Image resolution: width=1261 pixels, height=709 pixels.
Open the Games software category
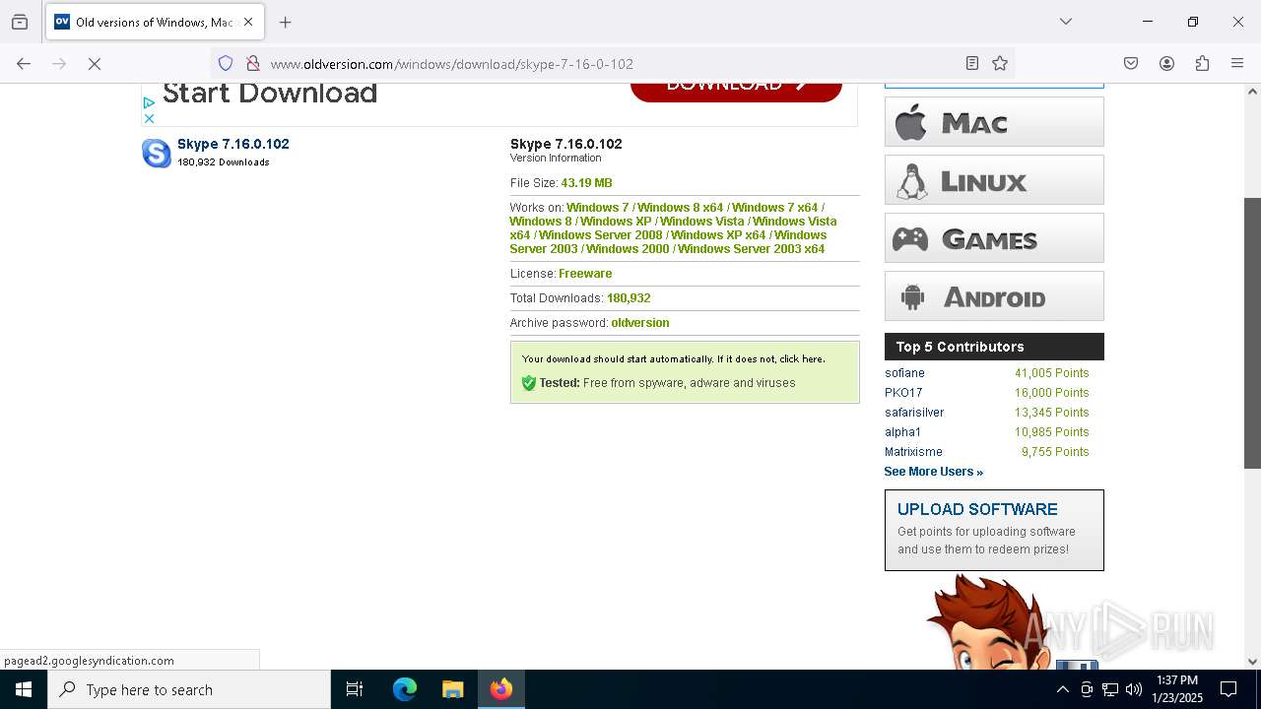point(994,238)
